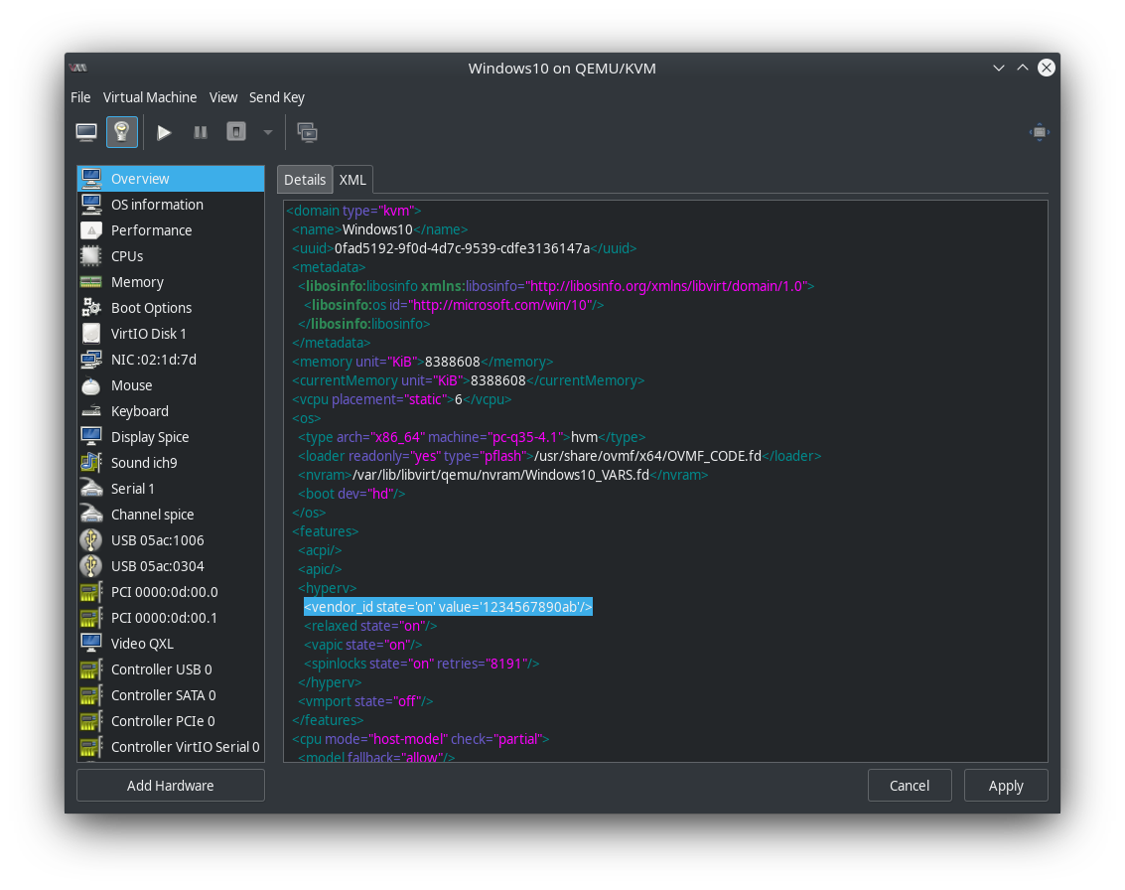Click fullscreen toggle icon at toolbar end

coord(1039,132)
